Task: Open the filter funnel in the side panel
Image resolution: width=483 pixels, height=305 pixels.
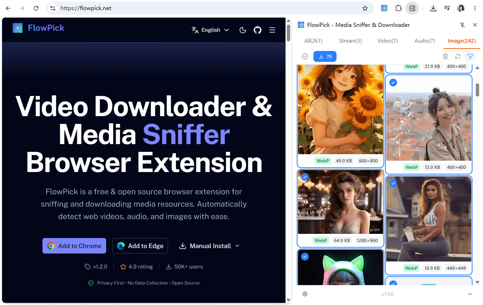Action: pos(470,56)
